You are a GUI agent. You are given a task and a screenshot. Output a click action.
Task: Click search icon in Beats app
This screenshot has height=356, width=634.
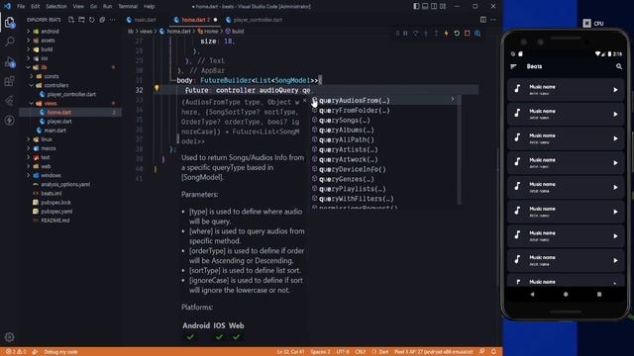(618, 66)
